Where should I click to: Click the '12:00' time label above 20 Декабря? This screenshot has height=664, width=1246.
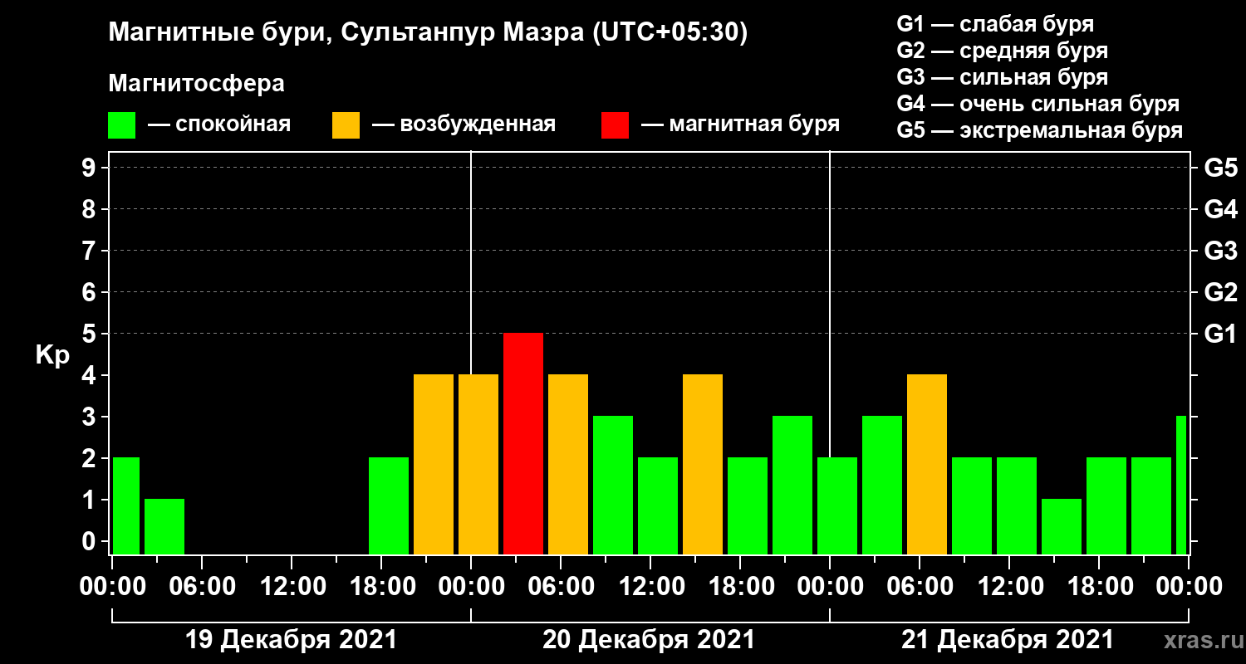650,587
